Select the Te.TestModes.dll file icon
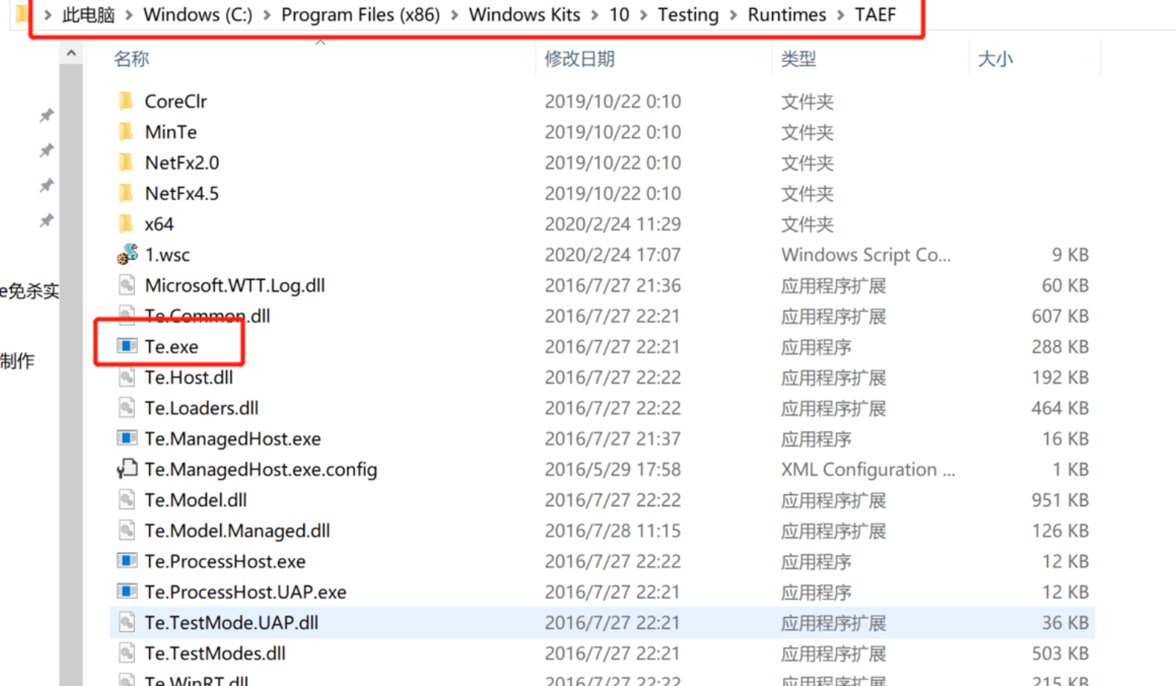This screenshot has width=1176, height=686. 127,653
